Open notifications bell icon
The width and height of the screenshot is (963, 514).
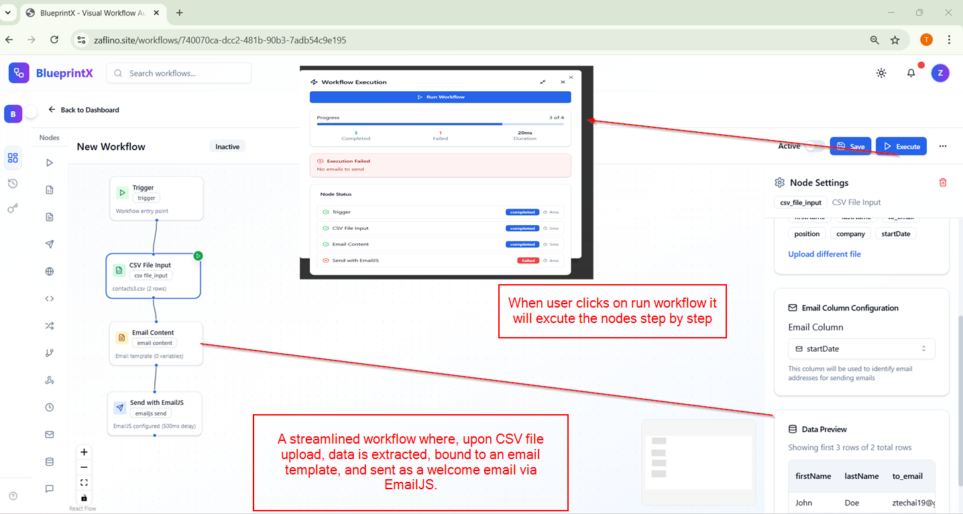point(911,73)
